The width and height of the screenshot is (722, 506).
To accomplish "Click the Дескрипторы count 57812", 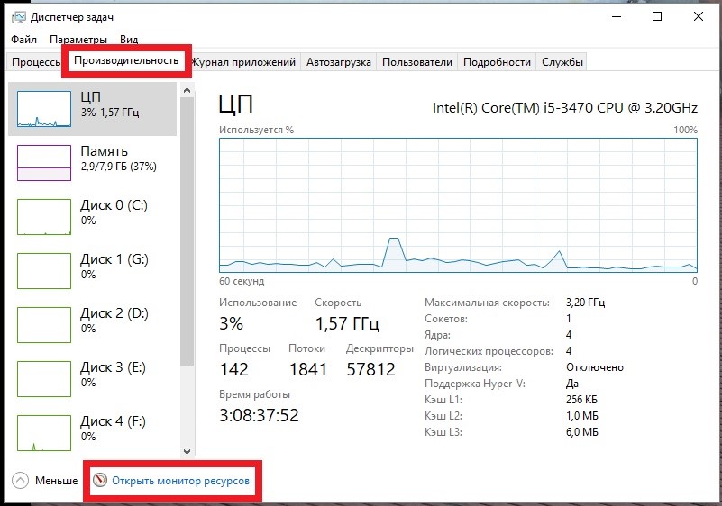I will coord(370,369).
